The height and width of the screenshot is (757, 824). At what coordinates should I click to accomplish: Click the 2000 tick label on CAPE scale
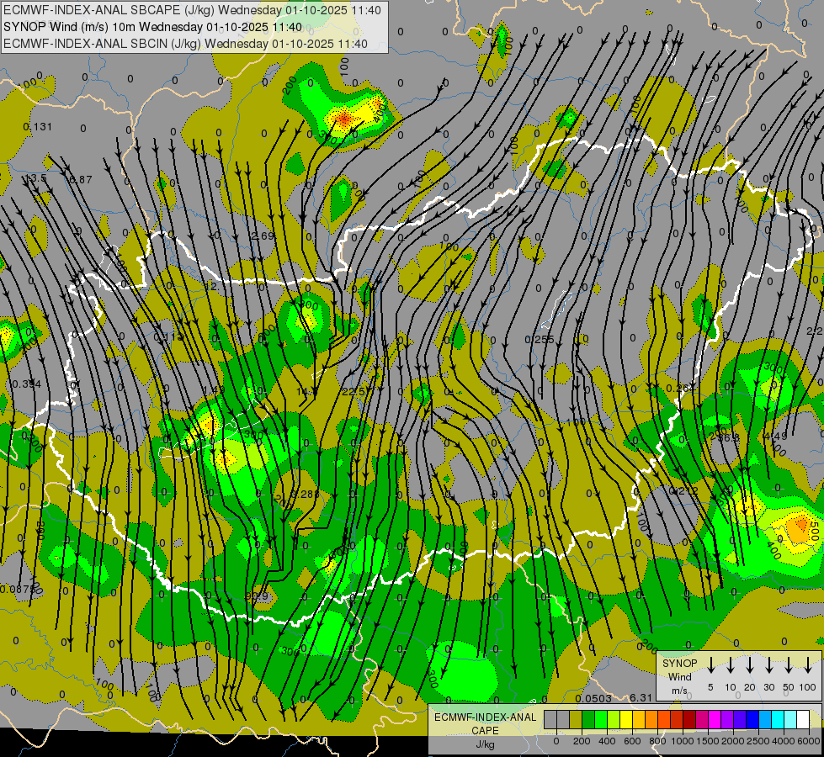pos(733,741)
